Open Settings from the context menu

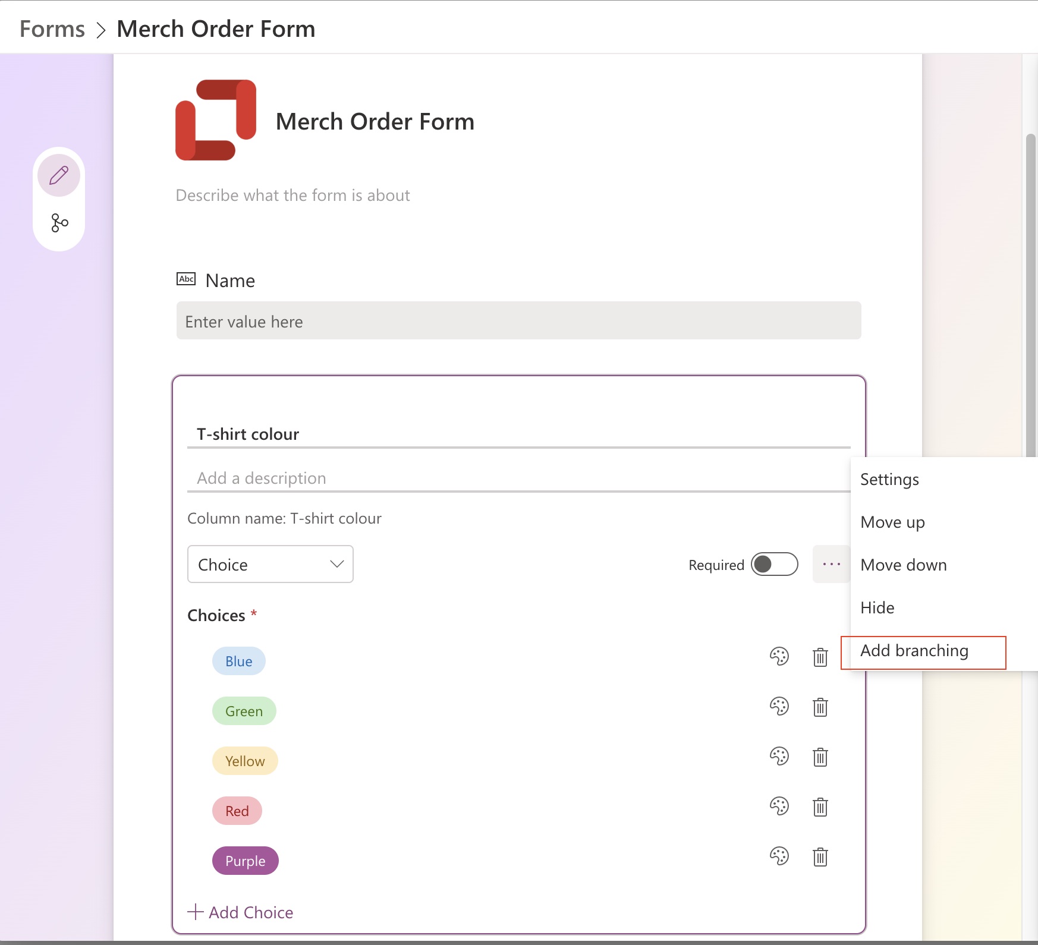pos(889,479)
